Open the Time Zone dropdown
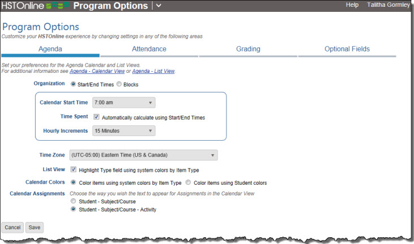Image resolution: width=414 pixels, height=244 pixels. point(143,155)
